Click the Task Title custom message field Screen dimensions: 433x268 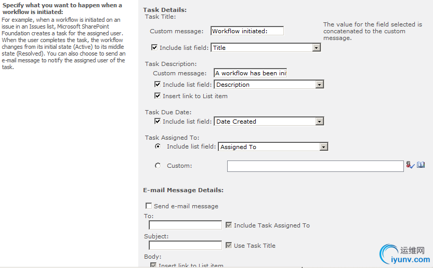[x=247, y=31]
